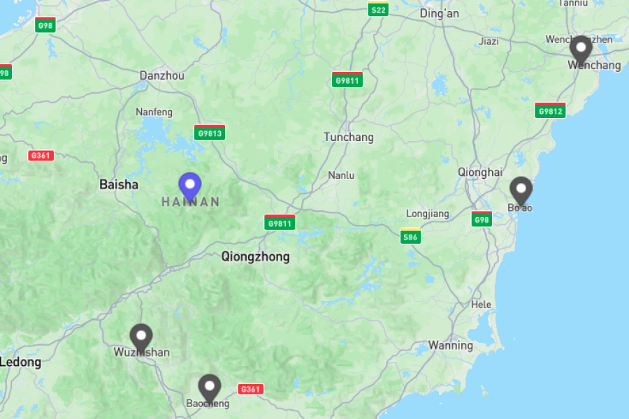Viewport: 629px width, 419px height.
Task: Select the gray pin at Bo'ao
Action: pyautogui.click(x=521, y=191)
